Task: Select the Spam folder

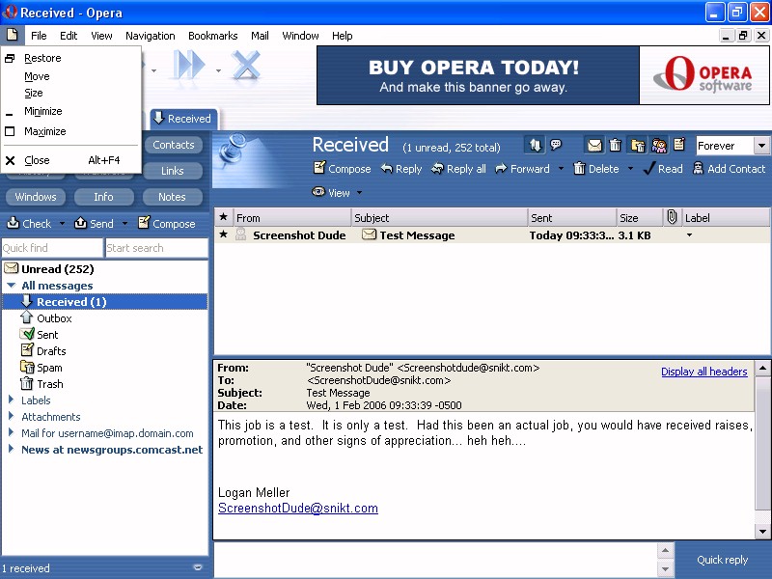Action: pyautogui.click(x=49, y=368)
